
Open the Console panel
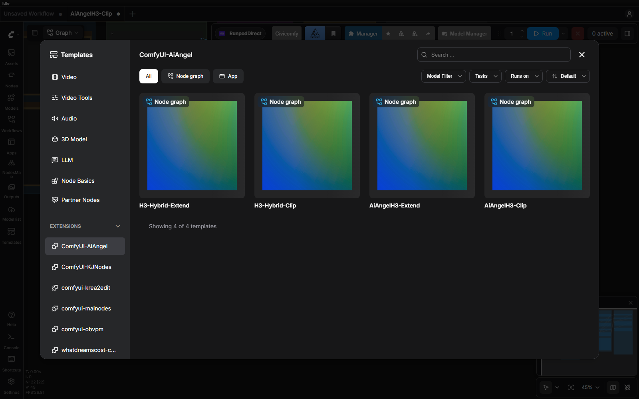pyautogui.click(x=12, y=342)
